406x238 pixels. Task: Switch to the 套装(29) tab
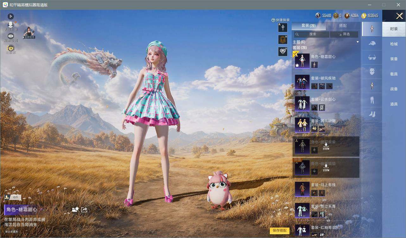(x=308, y=26)
